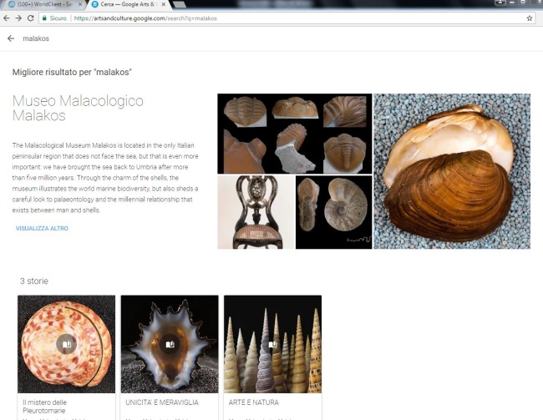The height and width of the screenshot is (420, 543).
Task: Click the back arrow beside malakos search
Action: (11, 38)
